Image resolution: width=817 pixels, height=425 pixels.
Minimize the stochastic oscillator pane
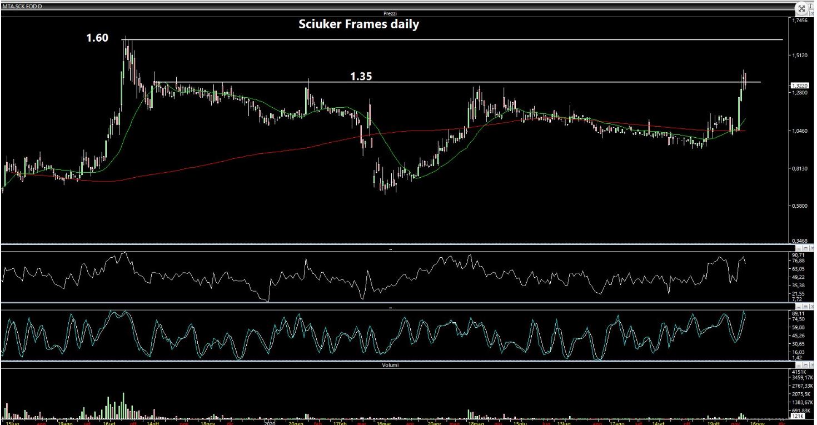(799, 307)
